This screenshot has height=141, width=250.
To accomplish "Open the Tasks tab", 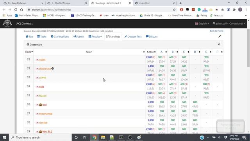I will 42,36.
